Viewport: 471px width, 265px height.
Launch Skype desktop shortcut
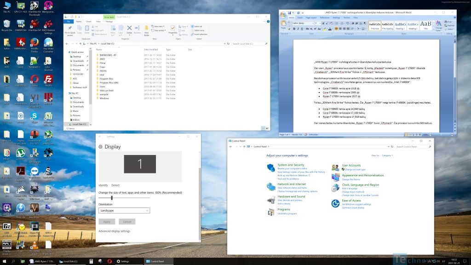pos(34,117)
